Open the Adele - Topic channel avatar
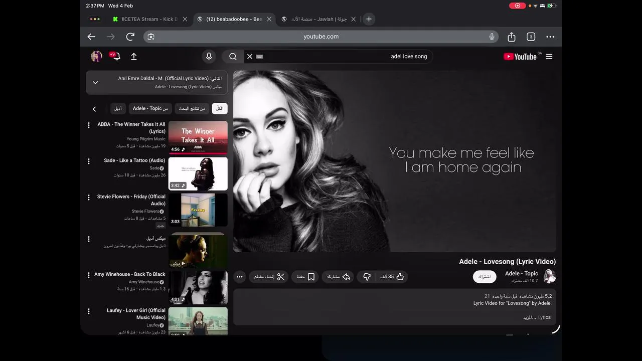This screenshot has height=361, width=642. [x=550, y=276]
